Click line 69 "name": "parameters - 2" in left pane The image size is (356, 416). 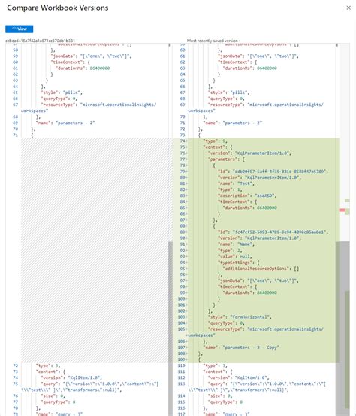tap(65, 123)
